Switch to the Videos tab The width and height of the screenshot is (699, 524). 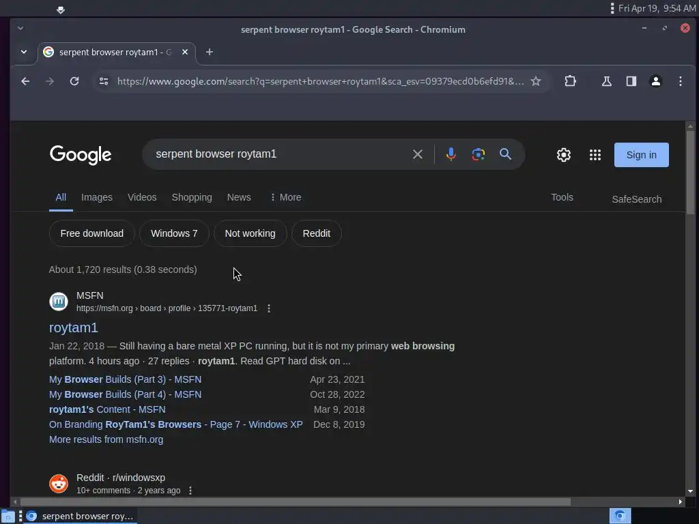(x=142, y=197)
